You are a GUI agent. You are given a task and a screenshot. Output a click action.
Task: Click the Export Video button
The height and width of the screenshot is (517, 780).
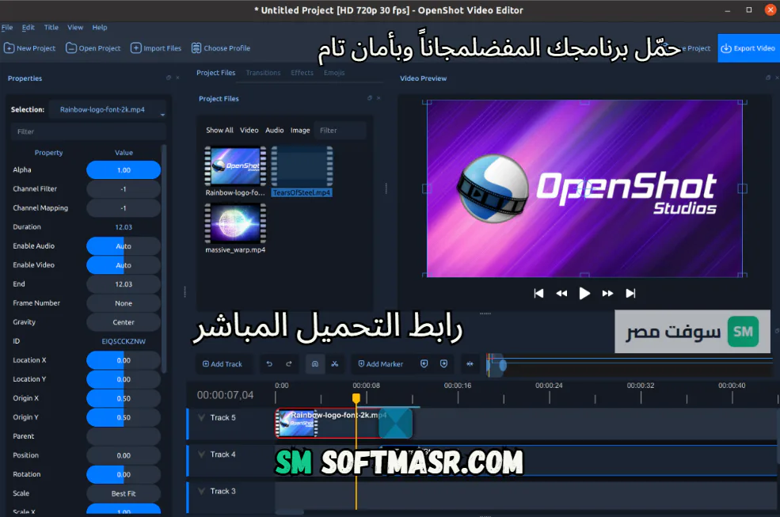point(748,48)
